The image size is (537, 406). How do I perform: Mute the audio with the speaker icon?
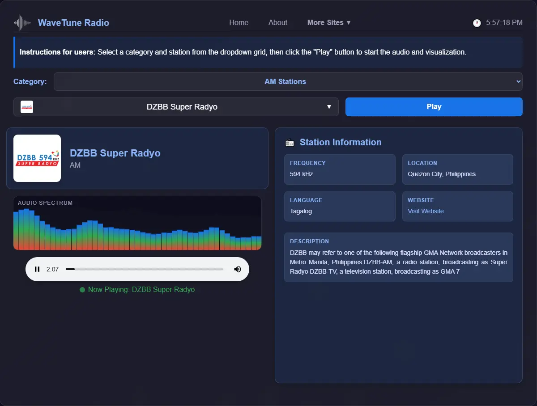tap(238, 269)
